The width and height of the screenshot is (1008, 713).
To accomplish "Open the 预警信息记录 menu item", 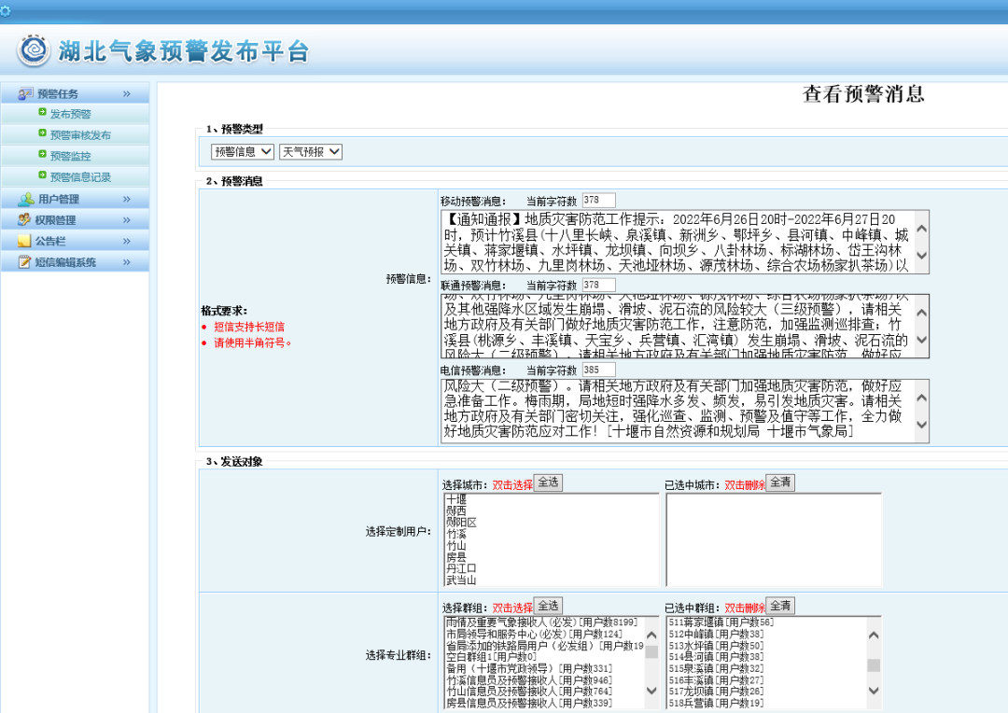I will pos(80,177).
